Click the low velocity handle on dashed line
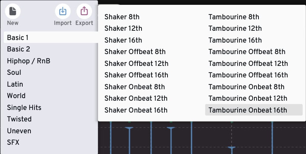The width and height of the screenshot is (306, 154). (232, 148)
